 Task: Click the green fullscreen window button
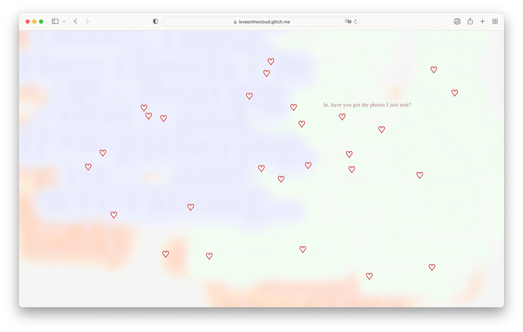tap(41, 21)
